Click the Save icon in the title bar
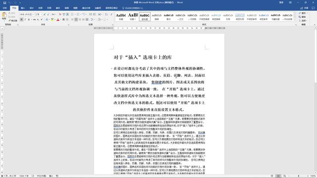Image resolution: width=317 pixels, height=178 pixels. (4, 2)
